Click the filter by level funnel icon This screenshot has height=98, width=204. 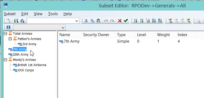(x=170, y=21)
